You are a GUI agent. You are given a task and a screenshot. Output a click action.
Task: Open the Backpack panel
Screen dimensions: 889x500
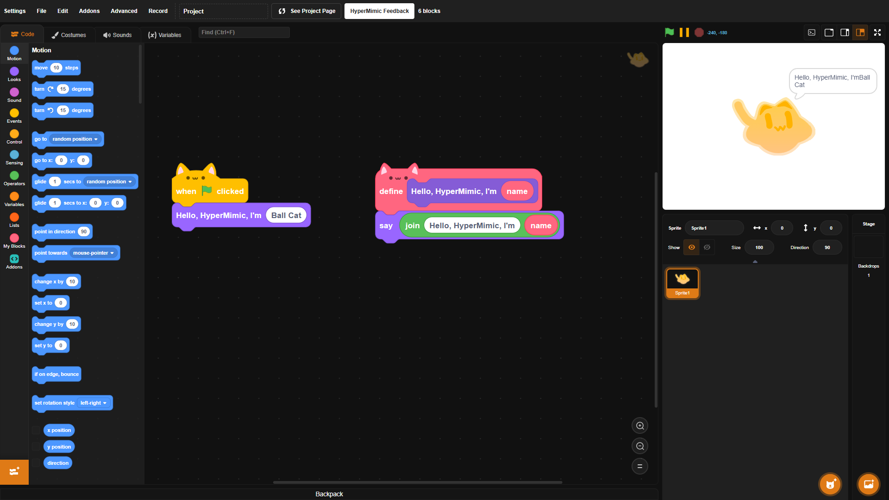[329, 494]
